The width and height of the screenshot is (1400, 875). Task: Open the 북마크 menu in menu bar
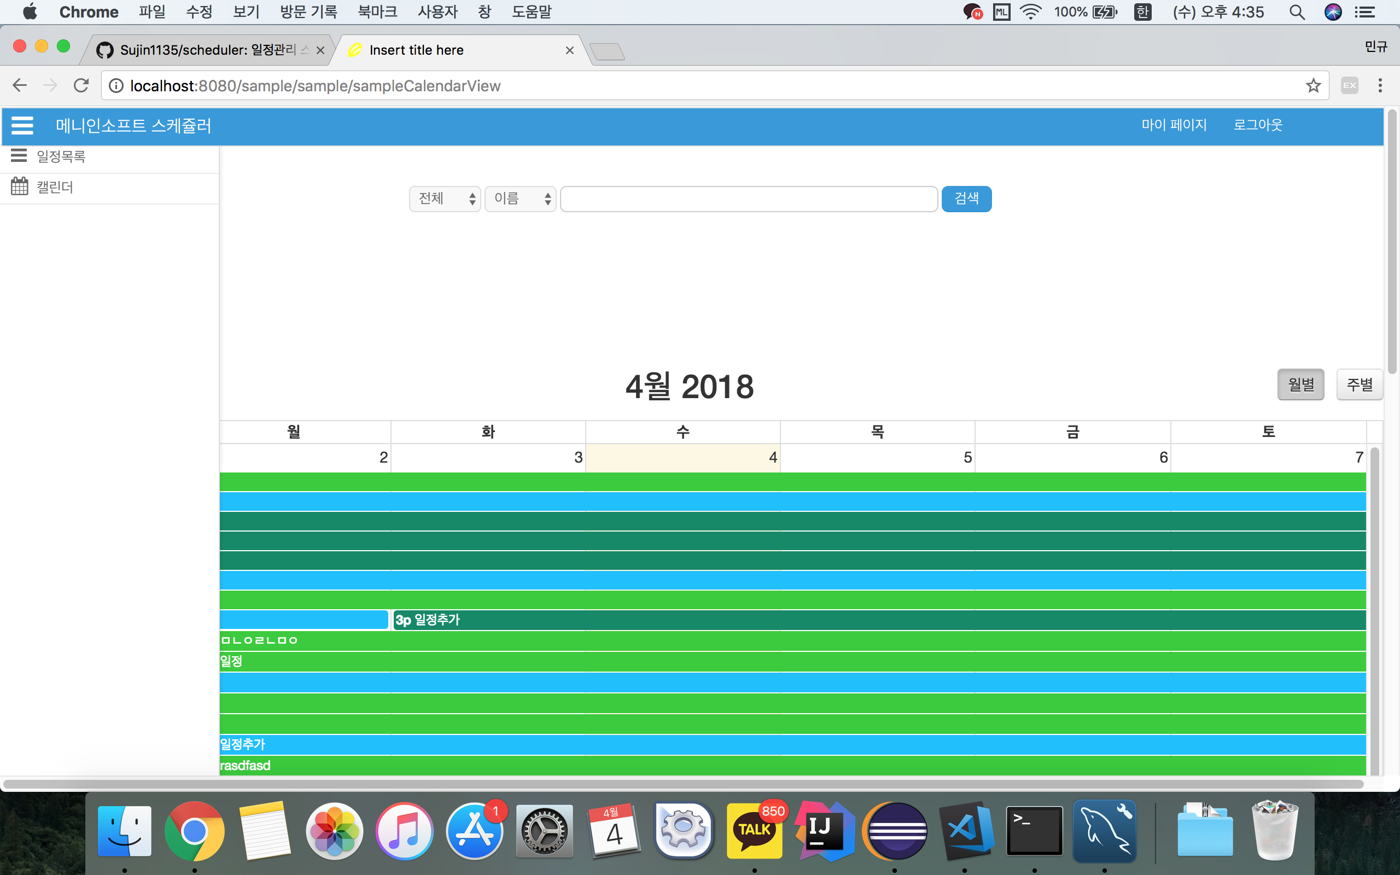tap(377, 11)
